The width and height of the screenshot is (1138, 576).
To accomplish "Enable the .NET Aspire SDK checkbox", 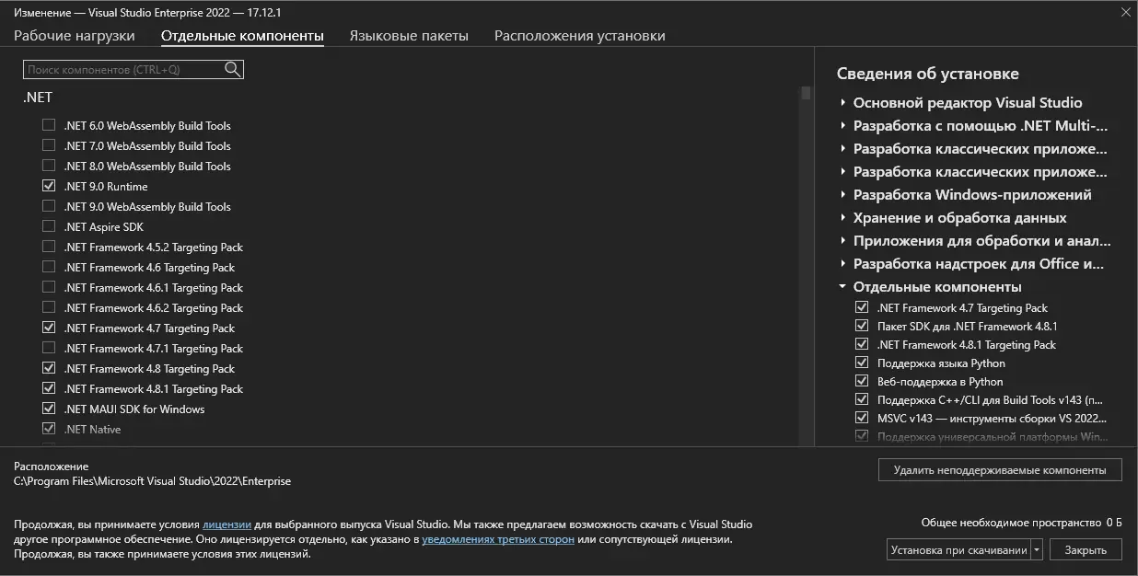I will click(x=49, y=226).
